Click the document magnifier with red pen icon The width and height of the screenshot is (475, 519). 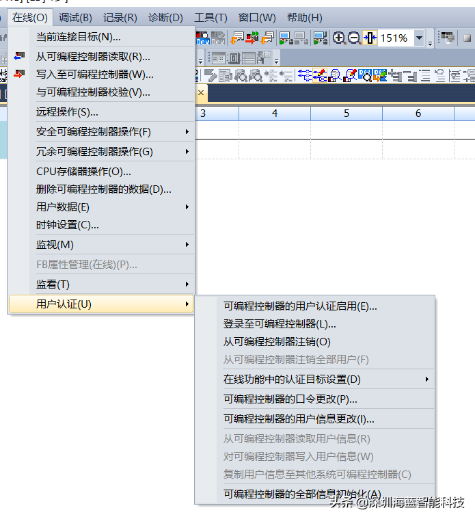pos(350,75)
